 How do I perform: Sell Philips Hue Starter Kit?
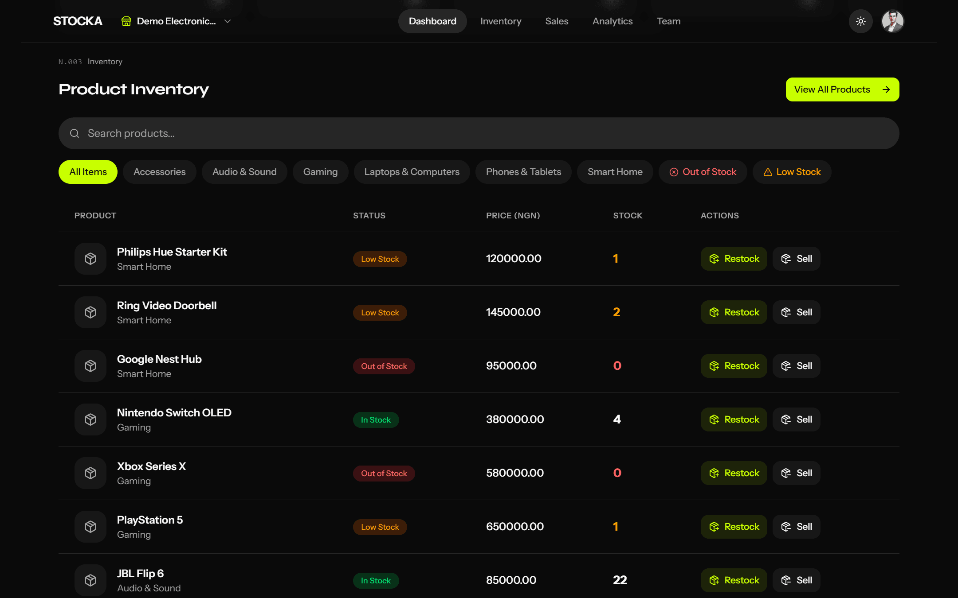pyautogui.click(x=797, y=259)
